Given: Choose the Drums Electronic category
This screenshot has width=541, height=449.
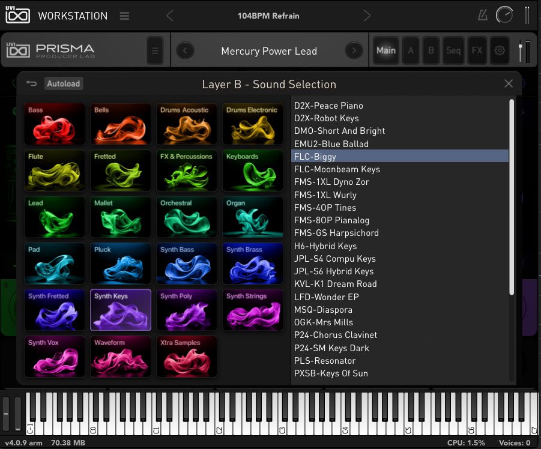Looking at the screenshot, I should click(253, 124).
